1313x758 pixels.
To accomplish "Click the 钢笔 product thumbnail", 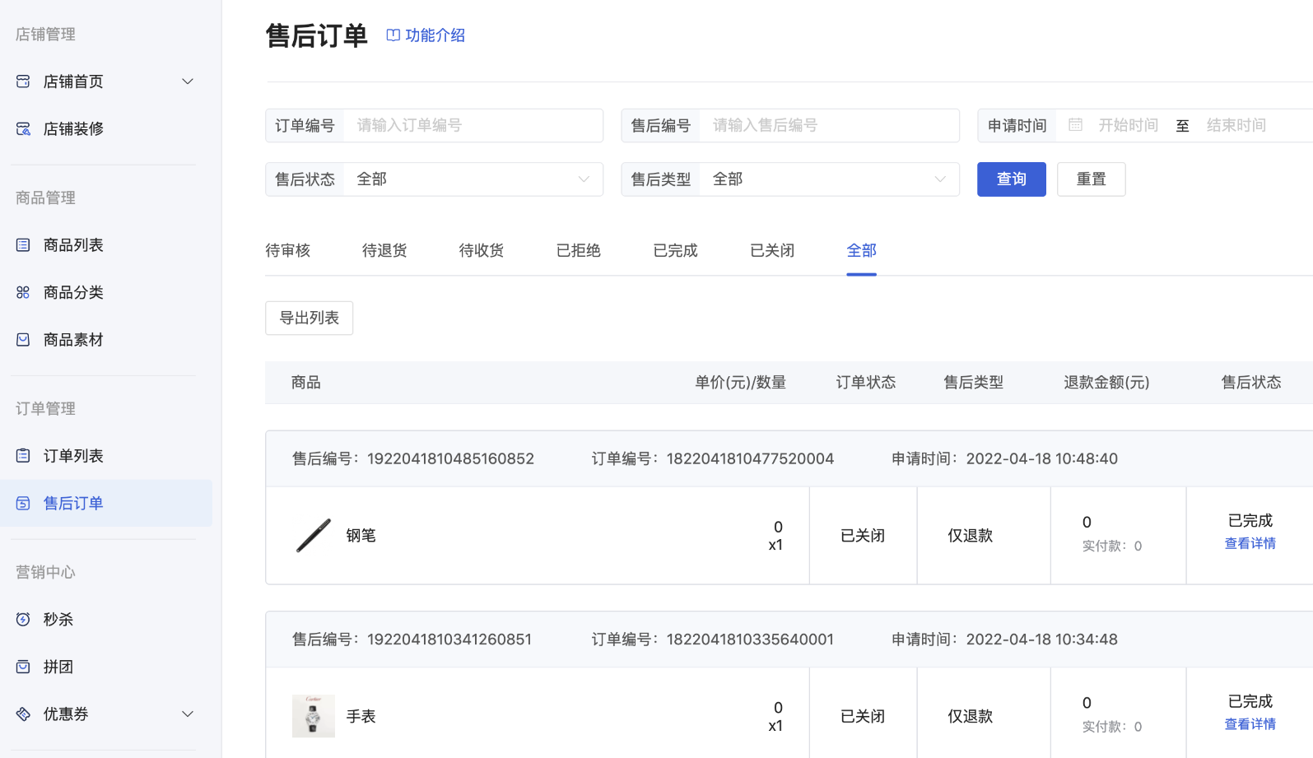I will click(314, 536).
